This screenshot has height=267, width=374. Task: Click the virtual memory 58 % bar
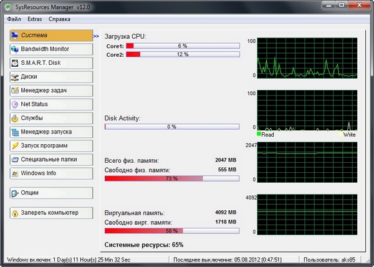pos(172,231)
